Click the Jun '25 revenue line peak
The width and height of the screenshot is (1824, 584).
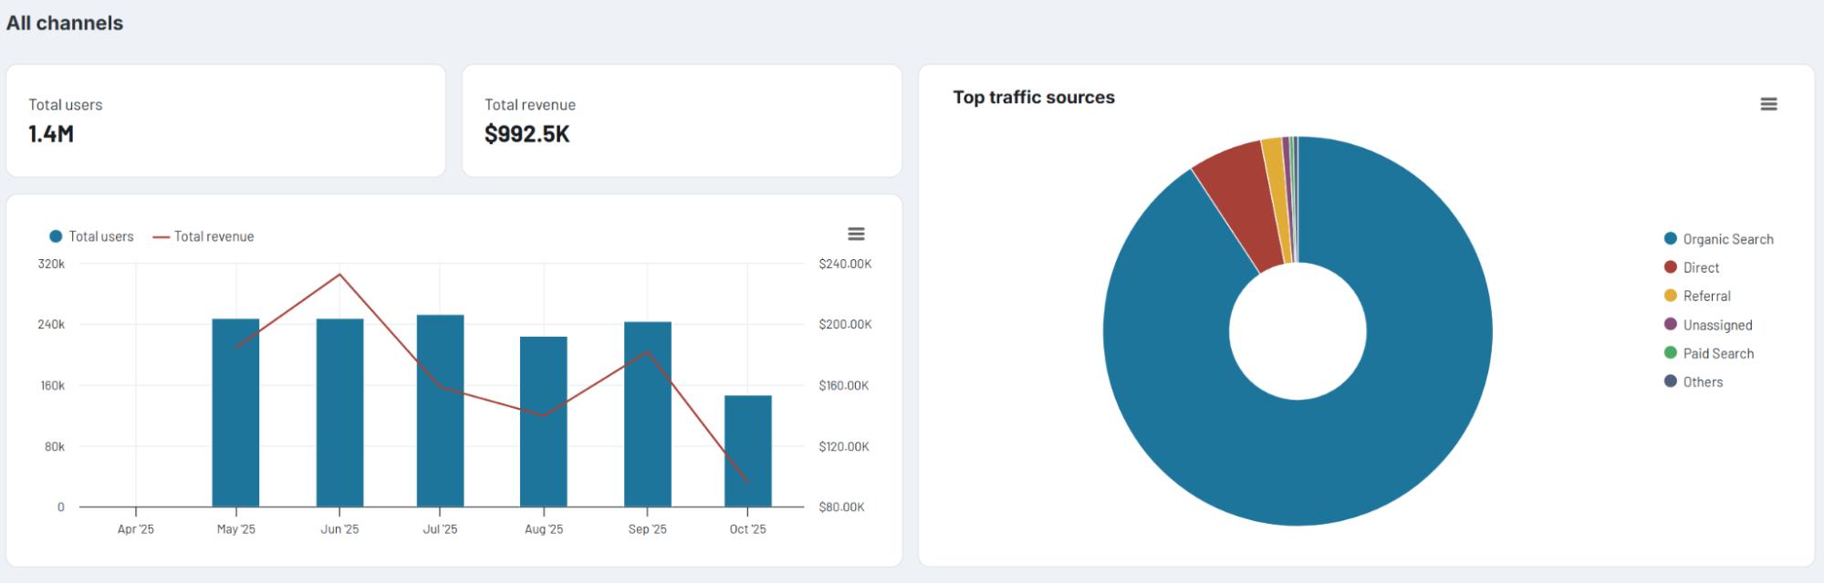point(339,275)
